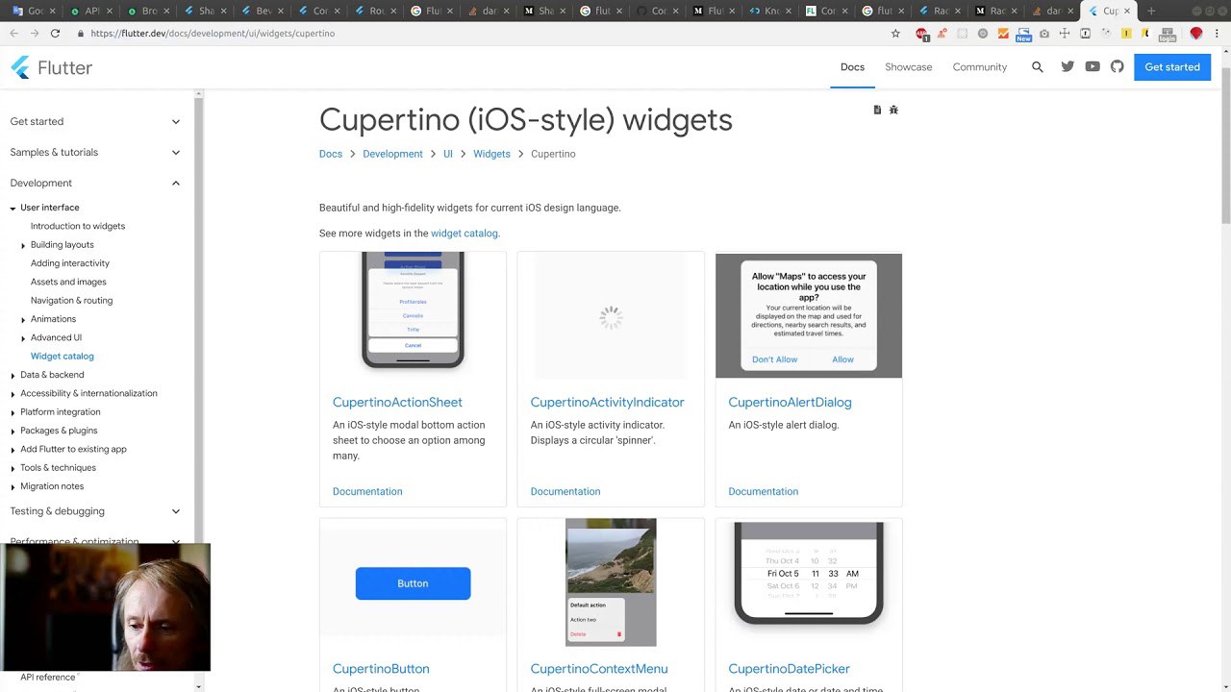
Task: Go to UI in breadcrumb
Action: [x=448, y=154]
